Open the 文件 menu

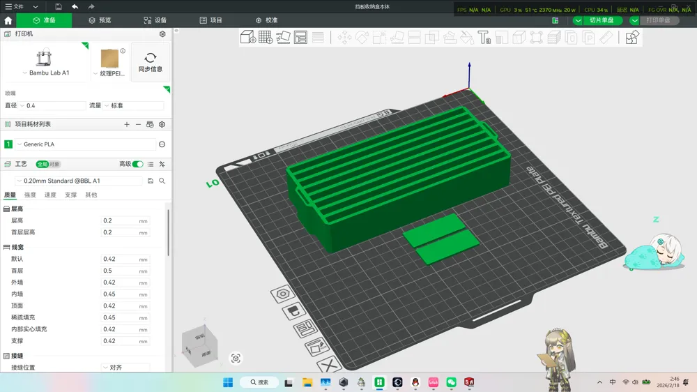[15, 7]
